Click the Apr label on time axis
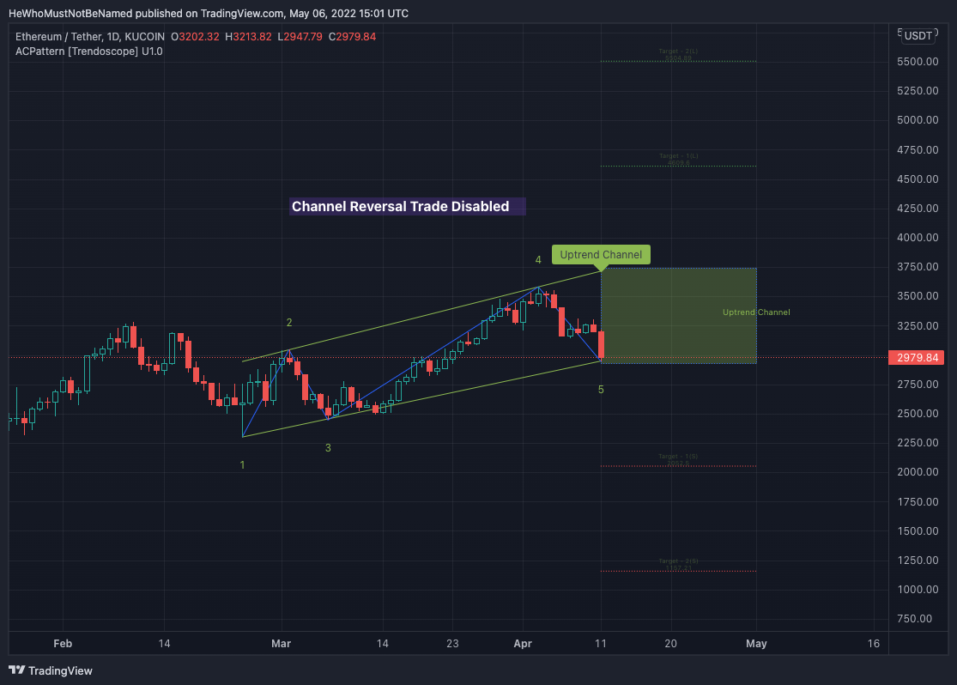This screenshot has width=957, height=685. pos(523,644)
